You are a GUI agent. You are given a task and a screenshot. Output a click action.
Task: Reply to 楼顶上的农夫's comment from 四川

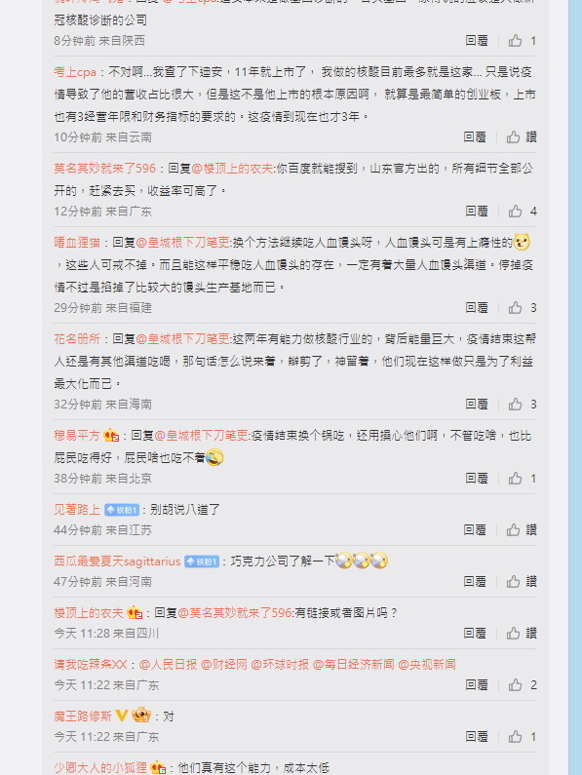pyautogui.click(x=475, y=633)
